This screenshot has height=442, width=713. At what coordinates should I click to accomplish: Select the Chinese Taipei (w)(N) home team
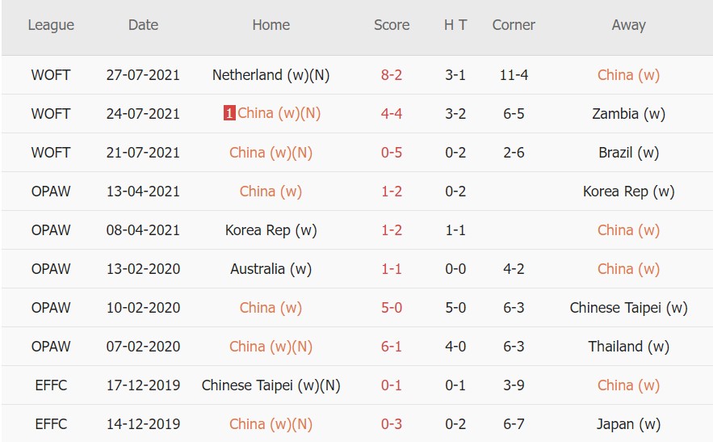271,385
